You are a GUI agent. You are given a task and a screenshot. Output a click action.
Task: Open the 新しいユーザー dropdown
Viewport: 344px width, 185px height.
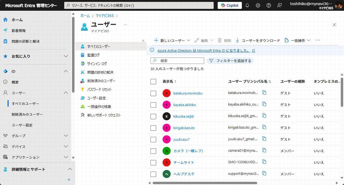172,40
